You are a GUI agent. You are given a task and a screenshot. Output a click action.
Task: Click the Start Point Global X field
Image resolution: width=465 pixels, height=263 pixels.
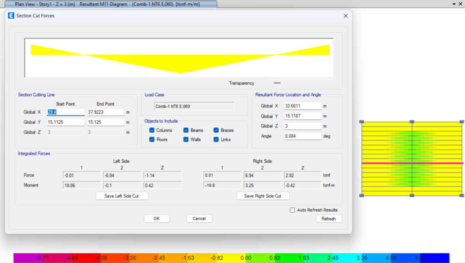(x=65, y=112)
